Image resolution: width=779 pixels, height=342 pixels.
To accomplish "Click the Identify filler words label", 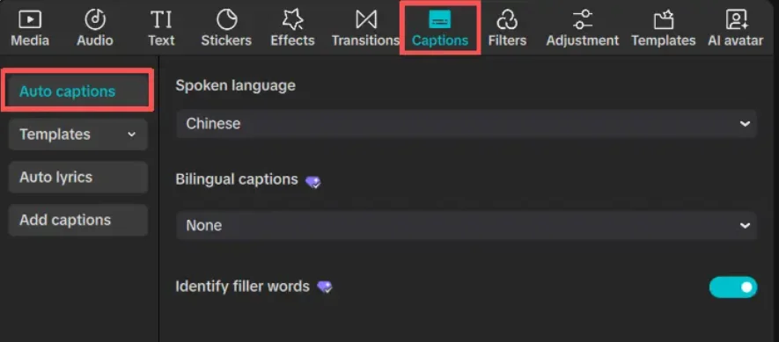I will pos(242,287).
